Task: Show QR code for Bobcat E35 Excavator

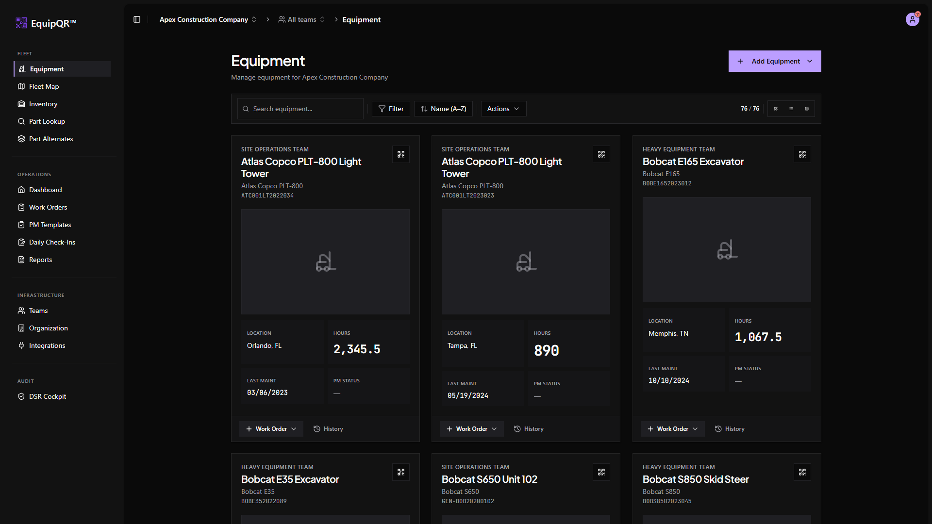Action: [x=400, y=472]
